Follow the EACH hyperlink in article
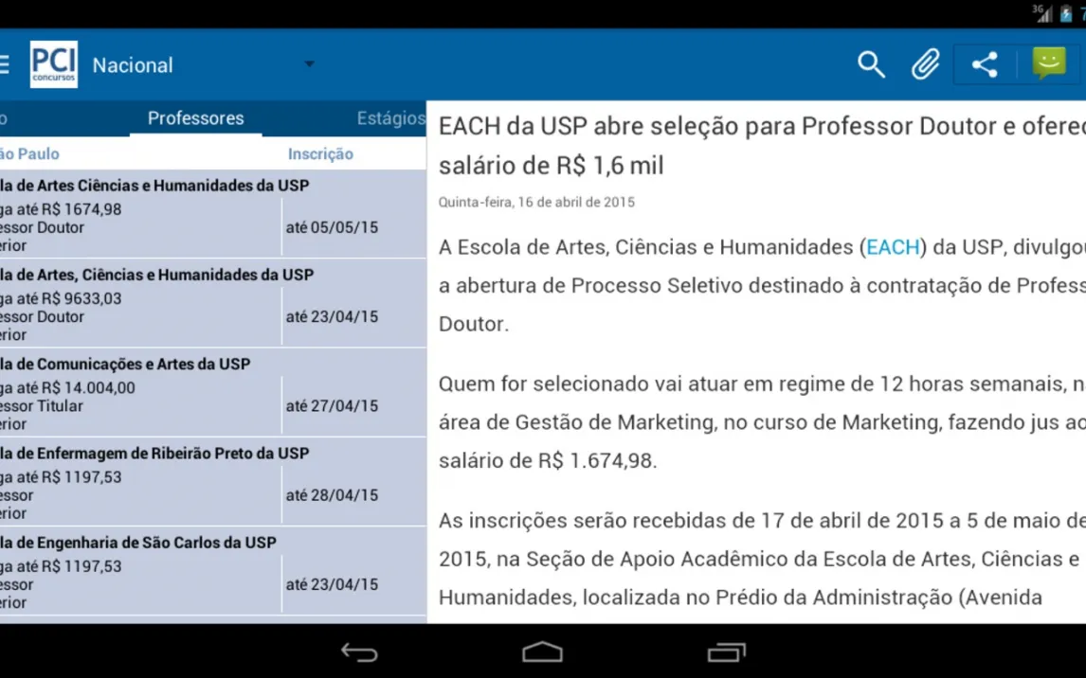The height and width of the screenshot is (678, 1086). (893, 247)
